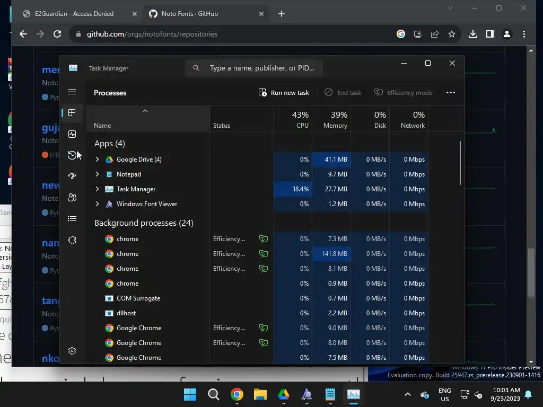This screenshot has width=543, height=407.
Task: Open taskbar clock and date panel
Action: point(505,394)
